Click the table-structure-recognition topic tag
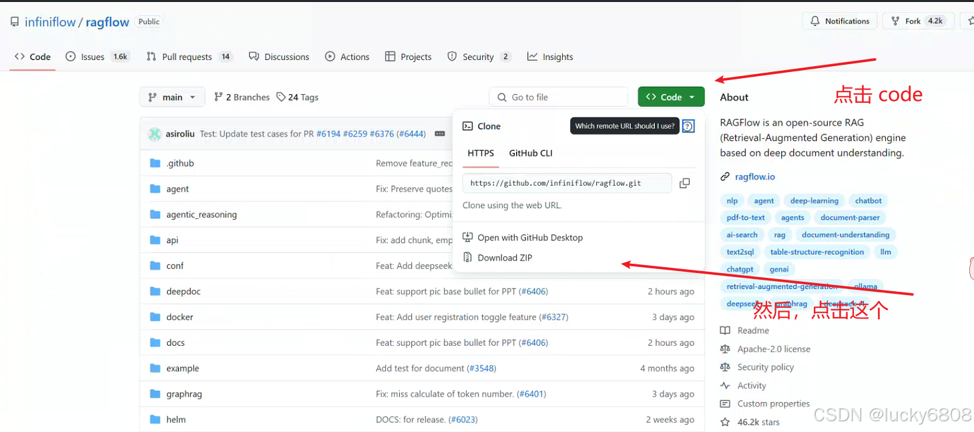Image resolution: width=974 pixels, height=432 pixels. click(x=817, y=252)
